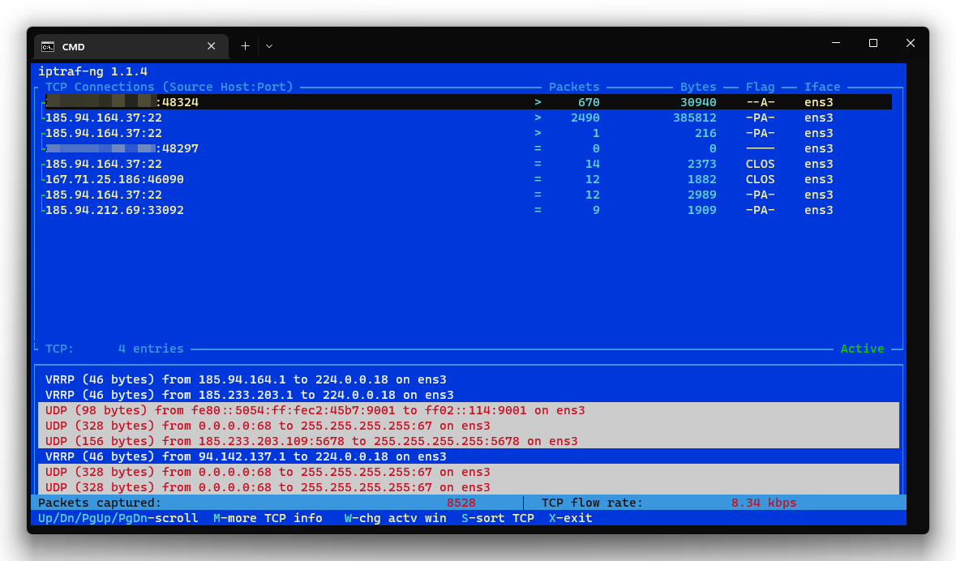Click the Active window status indicator
Viewport: 956px width, 561px height.
point(862,349)
